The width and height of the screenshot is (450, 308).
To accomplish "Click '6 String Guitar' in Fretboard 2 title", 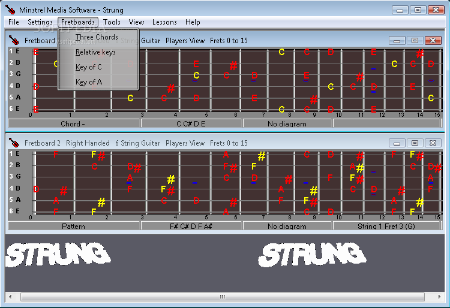I will [x=138, y=143].
